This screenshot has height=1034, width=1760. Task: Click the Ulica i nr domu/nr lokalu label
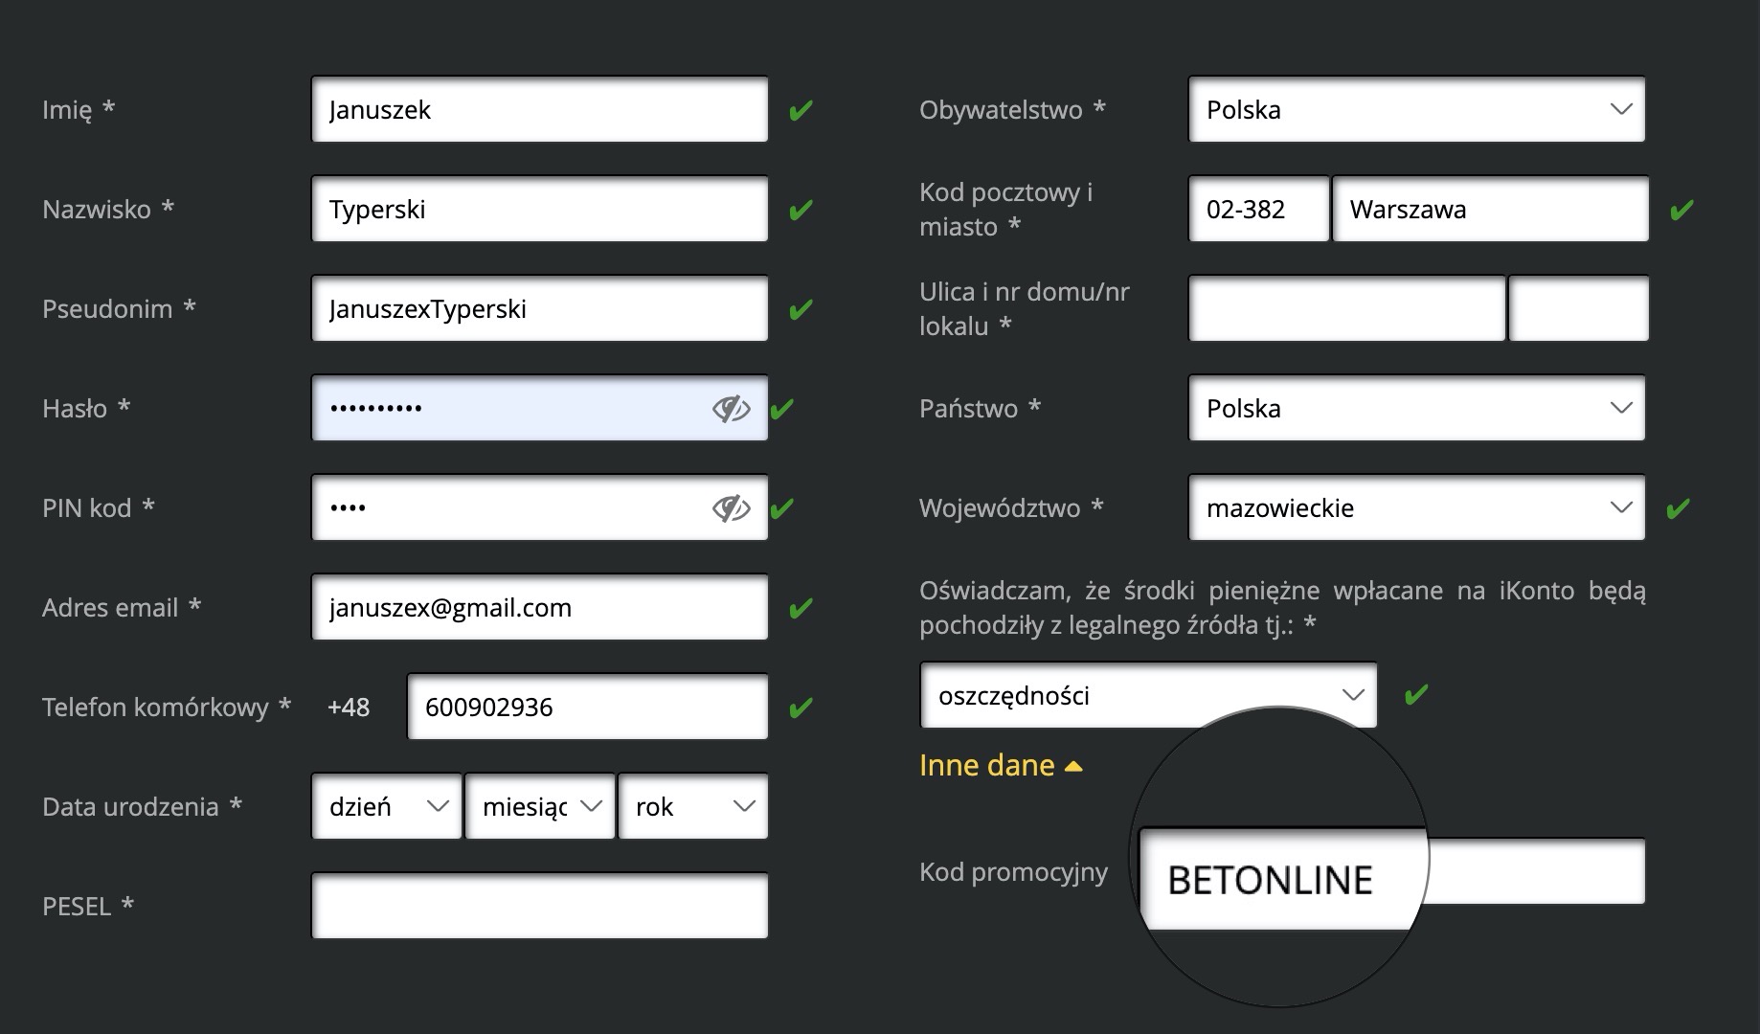click(1024, 309)
